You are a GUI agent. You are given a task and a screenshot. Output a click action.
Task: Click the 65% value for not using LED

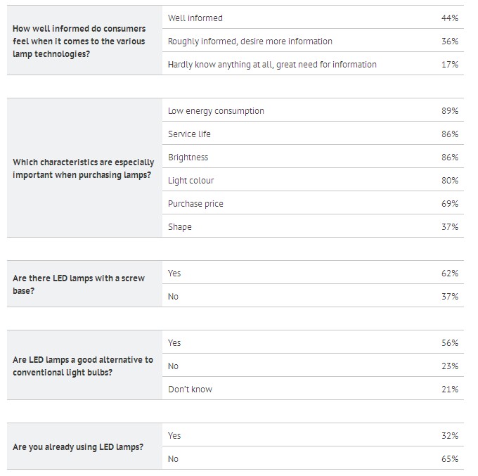pos(450,458)
